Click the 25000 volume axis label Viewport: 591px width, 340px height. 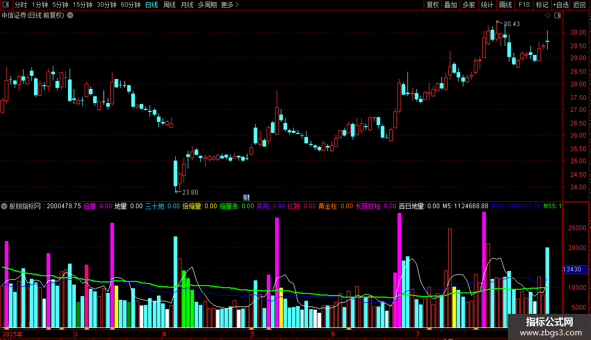[x=577, y=228]
